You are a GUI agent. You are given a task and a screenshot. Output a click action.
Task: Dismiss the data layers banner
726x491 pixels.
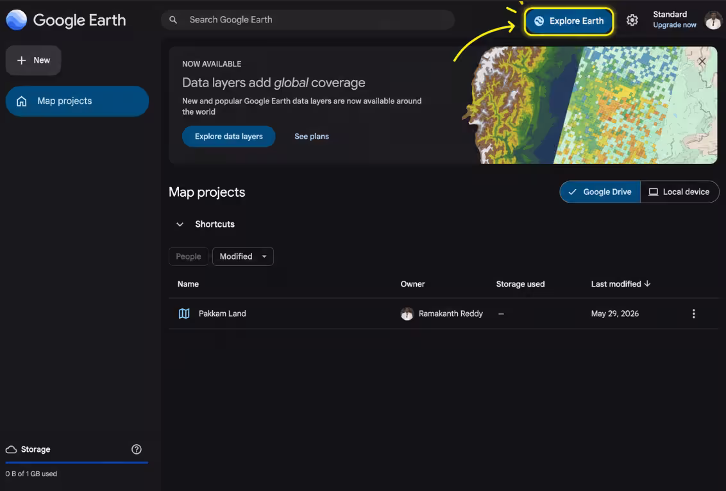pyautogui.click(x=702, y=61)
